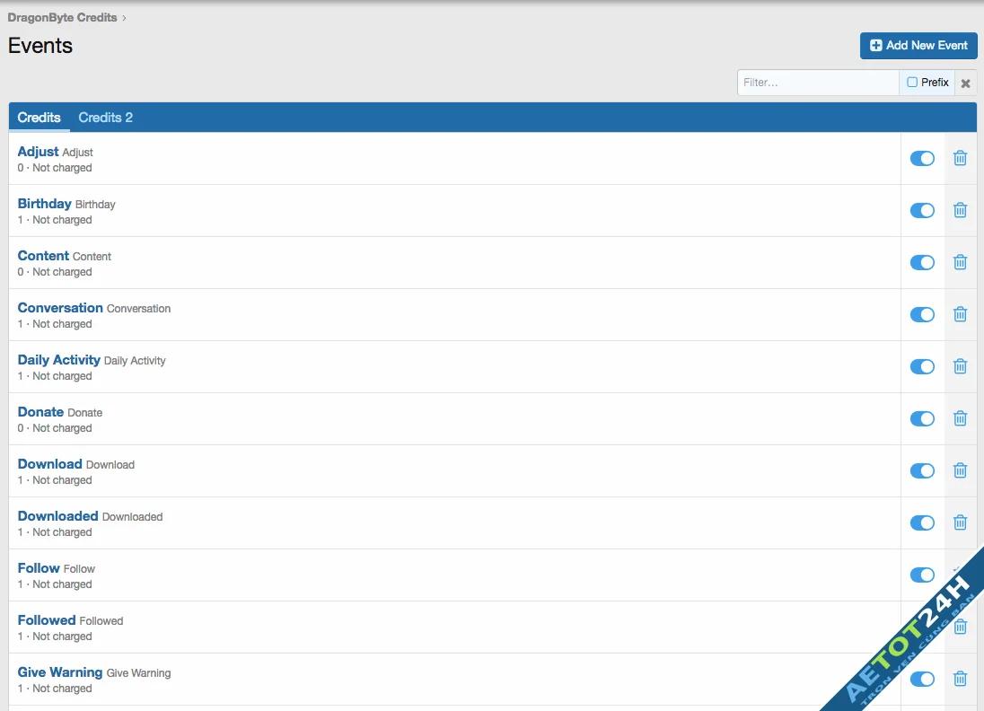
Task: Go to DragonByte Credits breadcrumb
Action: coord(63,17)
